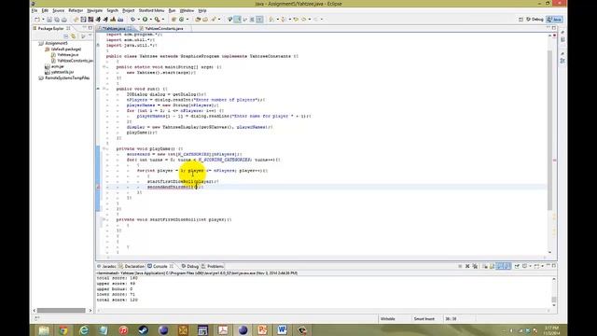The width and height of the screenshot is (597, 336).
Task: Click the error marker beside secondAndThirdRoll line
Action: coord(99,187)
